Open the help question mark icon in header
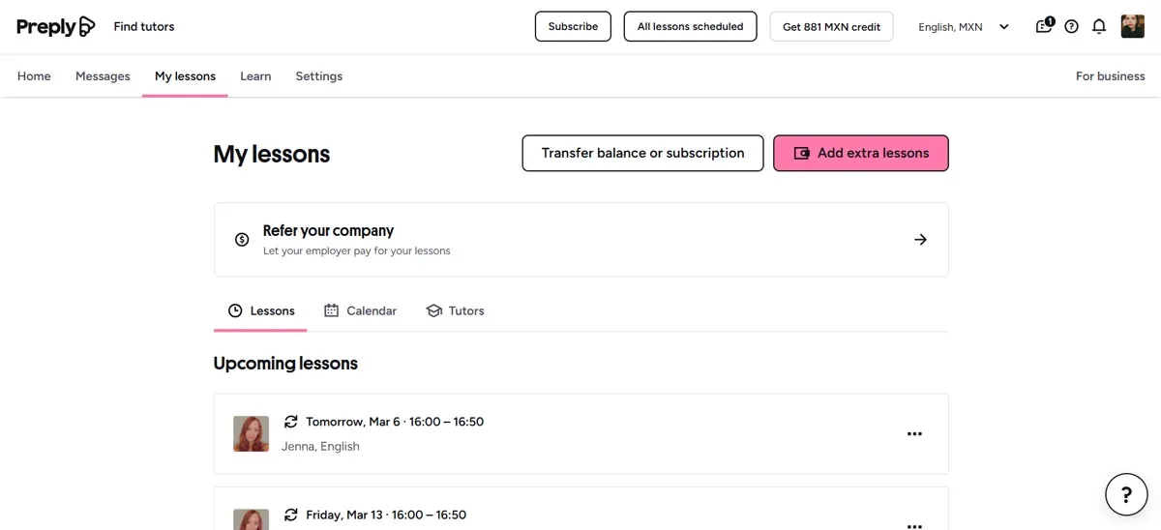Viewport: 1161px width, 530px height. [1071, 27]
